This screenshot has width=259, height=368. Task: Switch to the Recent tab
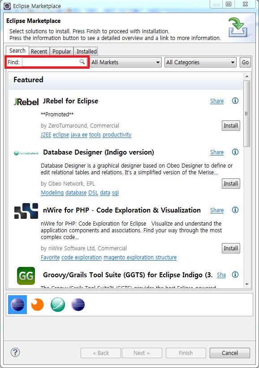pos(39,51)
